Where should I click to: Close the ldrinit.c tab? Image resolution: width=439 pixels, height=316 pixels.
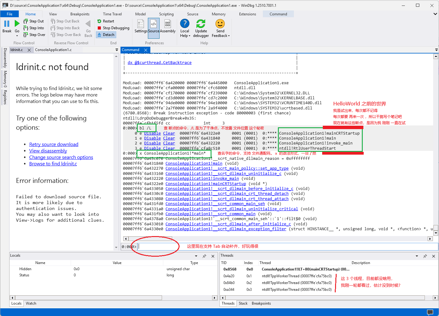pos(29,50)
